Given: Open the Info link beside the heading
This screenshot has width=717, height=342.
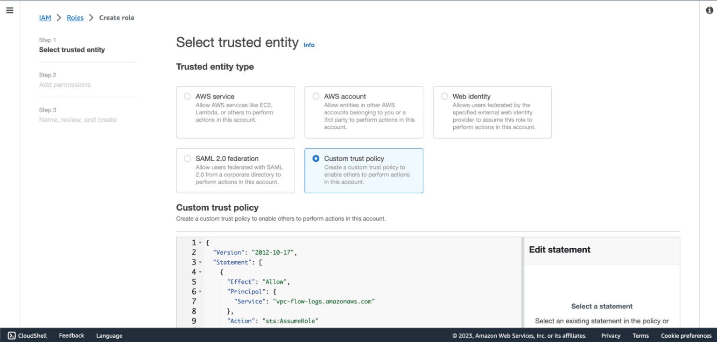Looking at the screenshot, I should pyautogui.click(x=309, y=45).
